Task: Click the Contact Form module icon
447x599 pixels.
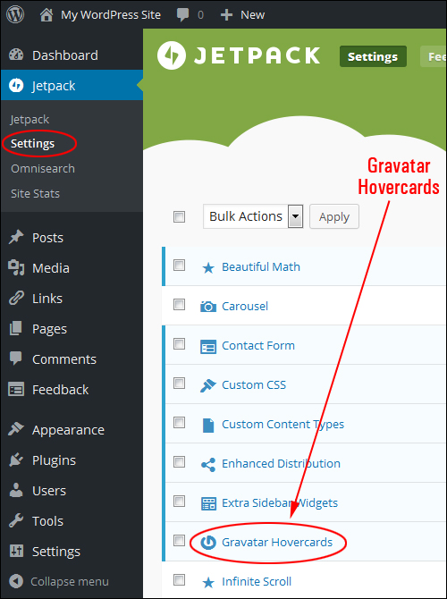Action: 208,347
